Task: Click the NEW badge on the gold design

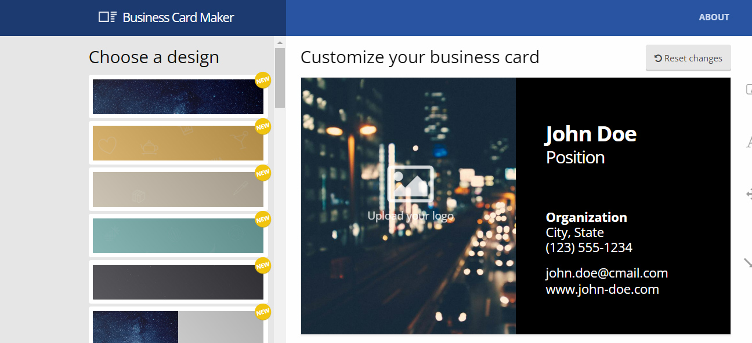Action: (263, 126)
